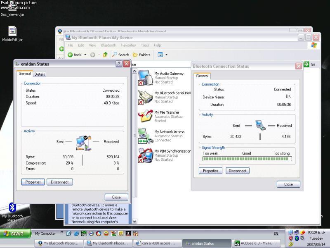330x248 pixels.
Task: Open the Edit menu
Action: click(x=81, y=45)
